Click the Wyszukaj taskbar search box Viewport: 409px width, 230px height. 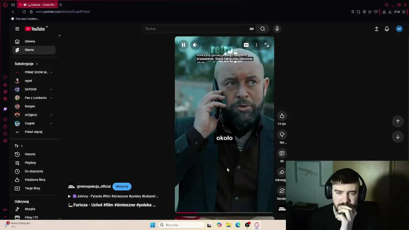click(181, 225)
